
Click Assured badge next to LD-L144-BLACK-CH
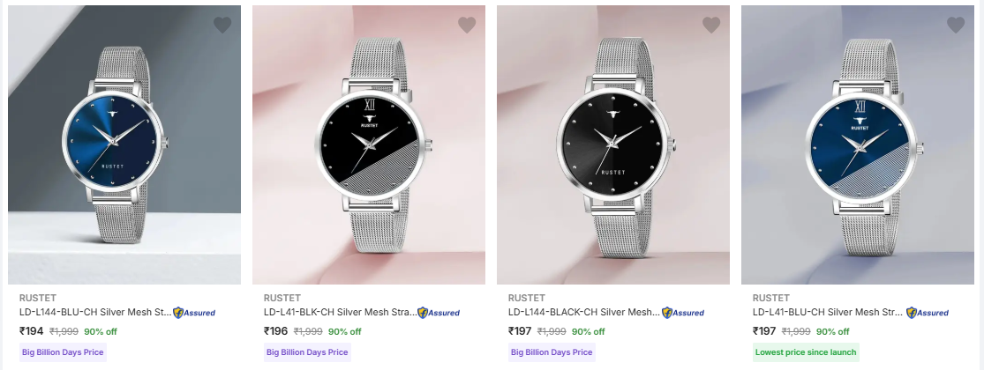[683, 313]
